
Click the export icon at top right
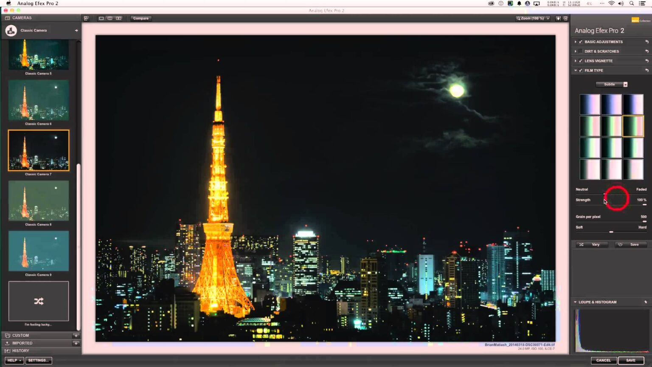pyautogui.click(x=565, y=19)
